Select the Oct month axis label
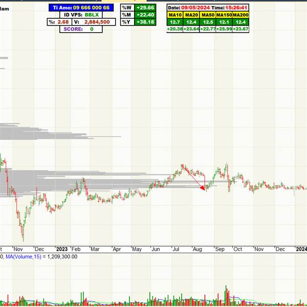Viewport: 307px width, 307px height. point(238,249)
